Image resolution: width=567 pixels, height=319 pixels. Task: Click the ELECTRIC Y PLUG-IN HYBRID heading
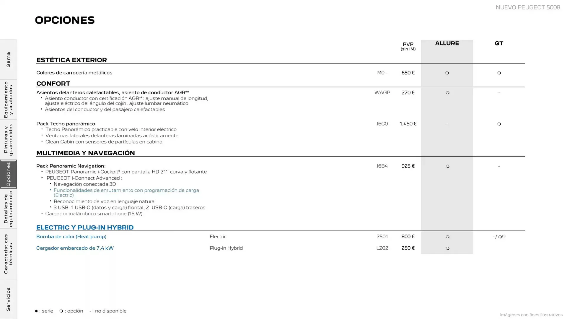click(x=85, y=227)
